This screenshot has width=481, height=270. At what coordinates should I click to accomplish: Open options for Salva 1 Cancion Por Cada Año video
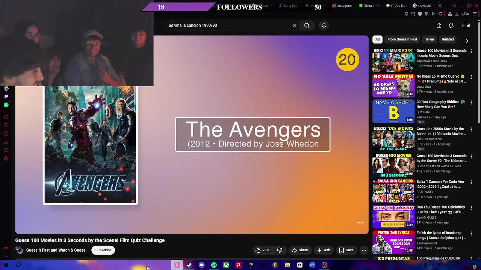click(x=471, y=182)
